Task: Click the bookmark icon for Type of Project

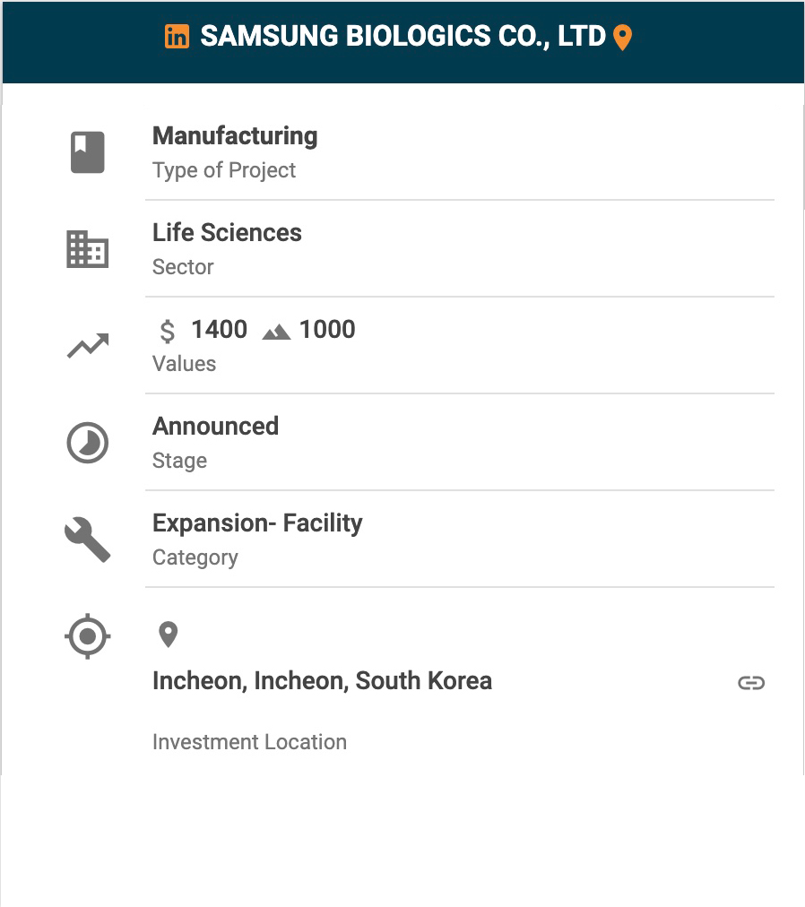Action: pyautogui.click(x=87, y=152)
